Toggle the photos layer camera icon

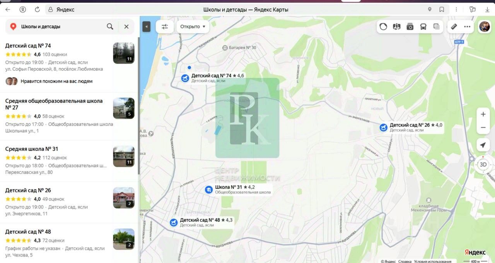pyautogui.click(x=410, y=27)
